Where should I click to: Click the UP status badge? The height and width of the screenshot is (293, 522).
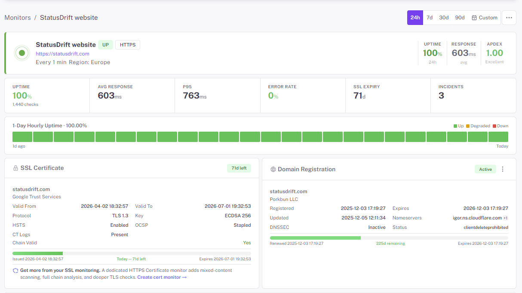(105, 45)
